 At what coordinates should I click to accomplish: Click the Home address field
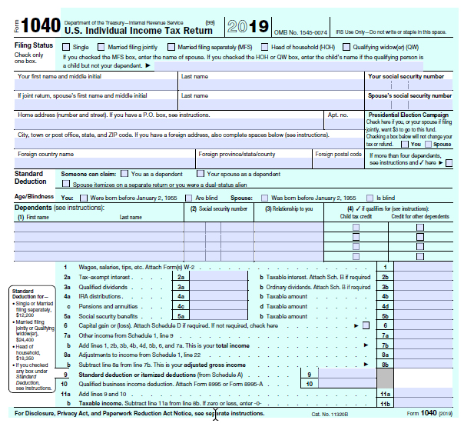tap(169, 124)
